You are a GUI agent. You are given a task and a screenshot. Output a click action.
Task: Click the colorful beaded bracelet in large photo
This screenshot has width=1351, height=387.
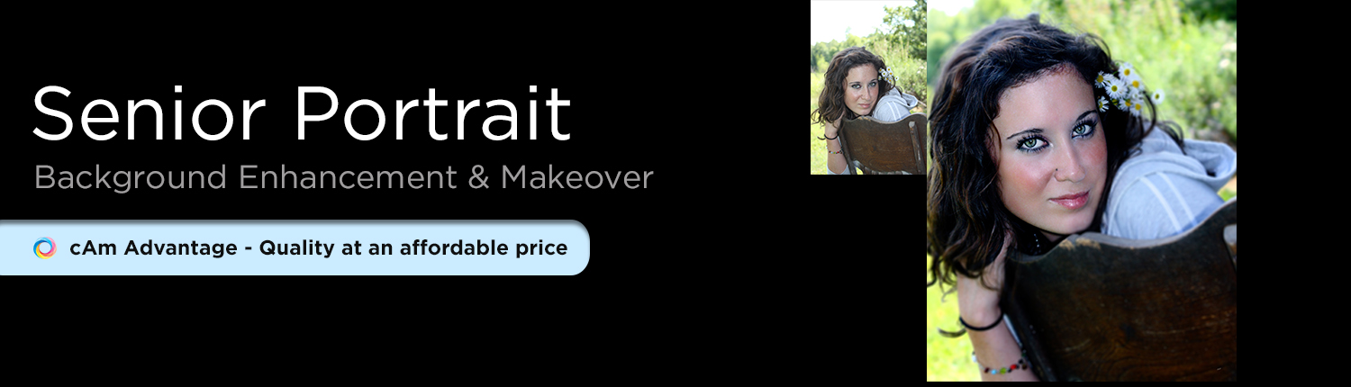click(x=1002, y=366)
